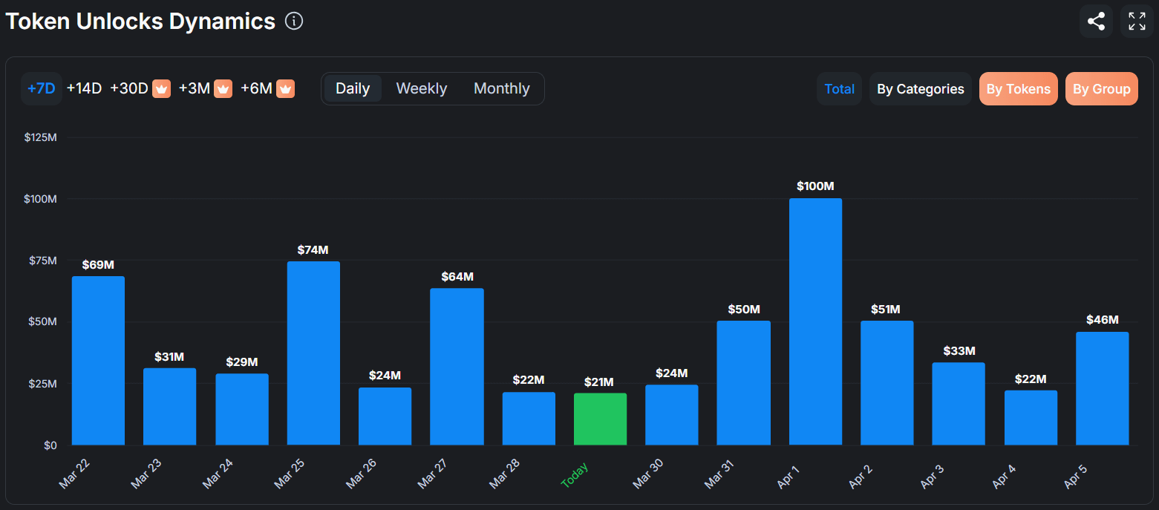Viewport: 1159px width, 510px height.
Task: Show Total unlocks view
Action: [x=840, y=89]
